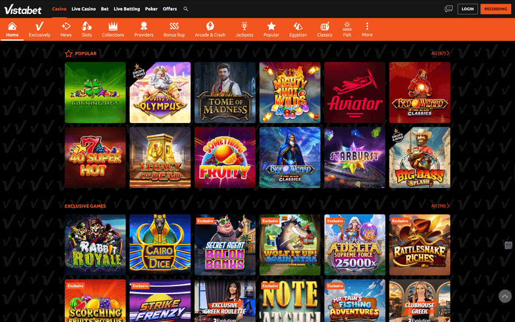Open the Bonus Buy category
The height and width of the screenshot is (322, 515).
click(174, 30)
